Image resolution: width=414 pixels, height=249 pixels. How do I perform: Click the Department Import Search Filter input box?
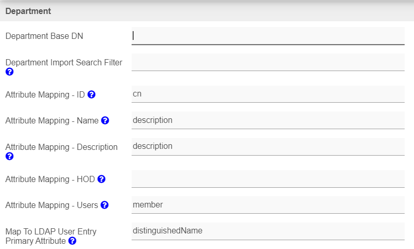click(268, 62)
